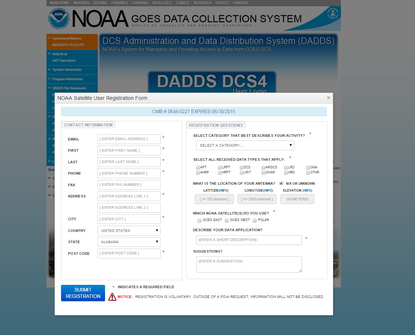
Task: Check the LRD data type box
Action: 286,168
